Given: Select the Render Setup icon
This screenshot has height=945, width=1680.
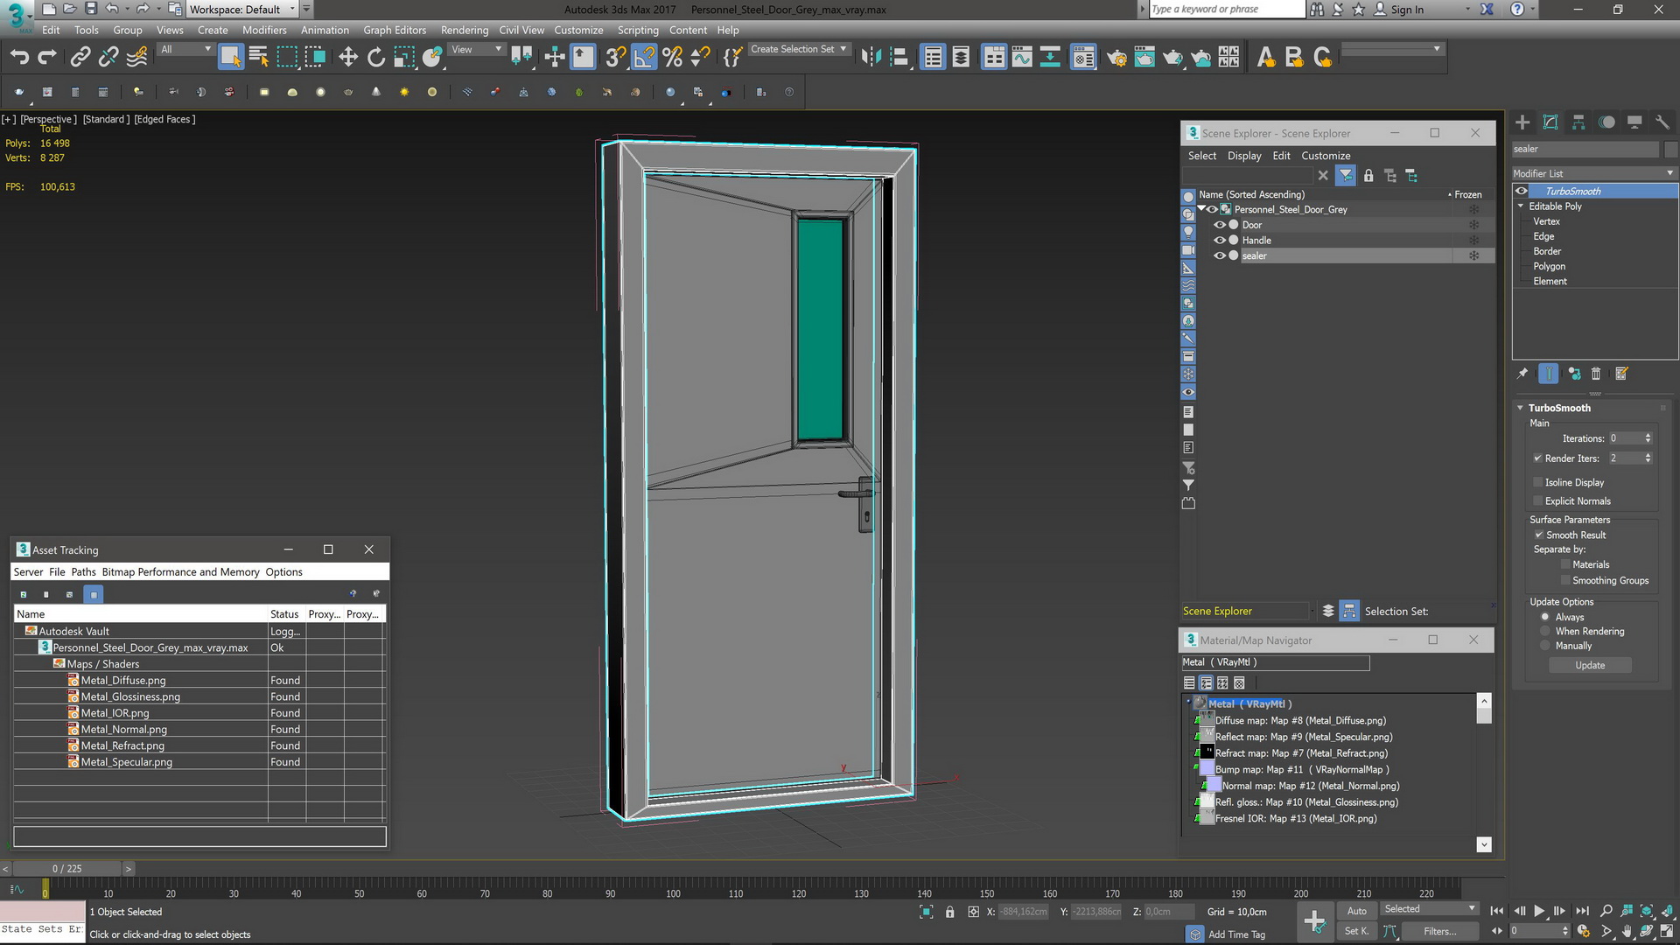Looking at the screenshot, I should point(1115,58).
